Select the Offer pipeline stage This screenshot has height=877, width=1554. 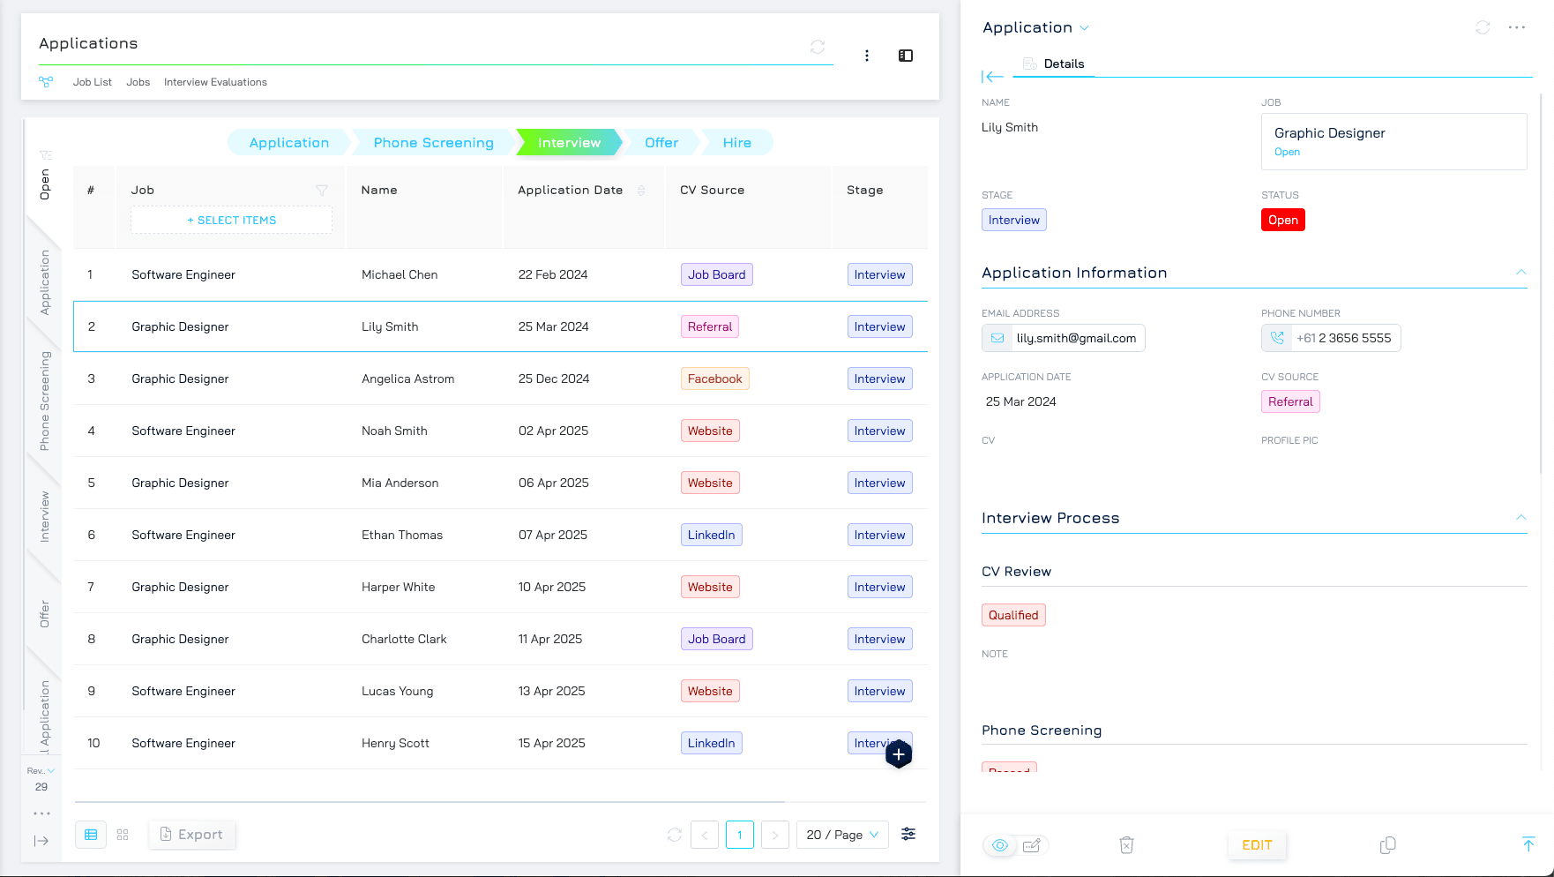pyautogui.click(x=661, y=142)
